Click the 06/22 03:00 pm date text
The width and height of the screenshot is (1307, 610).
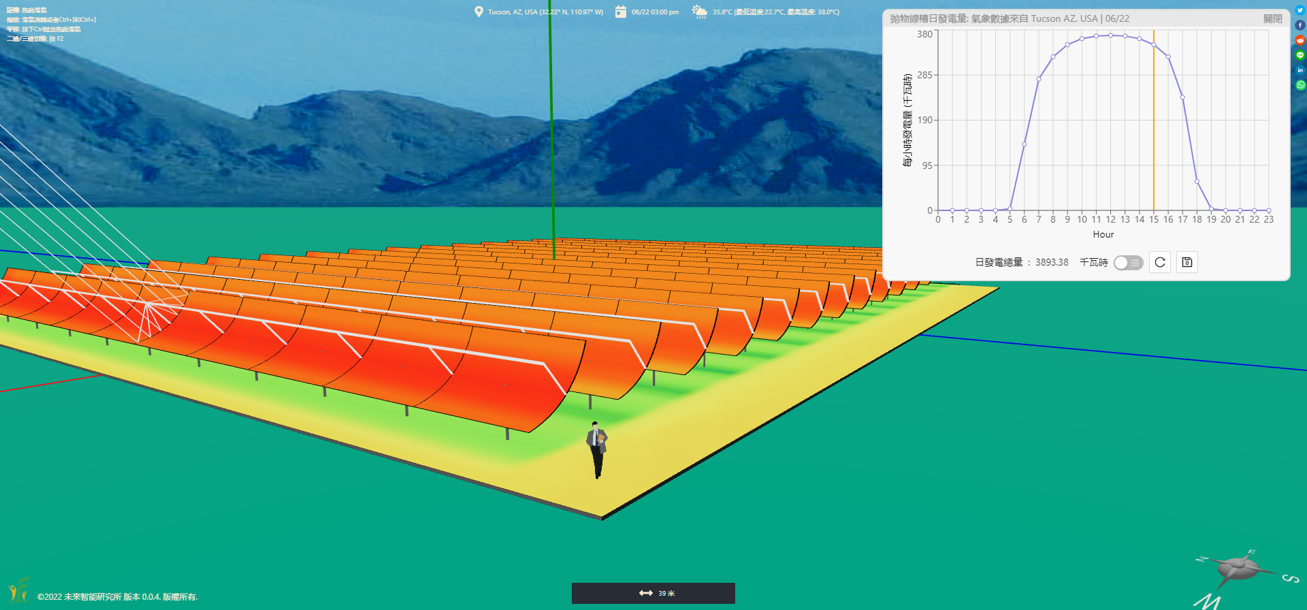[x=655, y=12]
